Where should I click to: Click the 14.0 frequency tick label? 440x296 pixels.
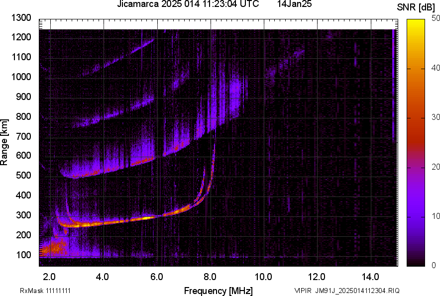(x=370, y=277)
